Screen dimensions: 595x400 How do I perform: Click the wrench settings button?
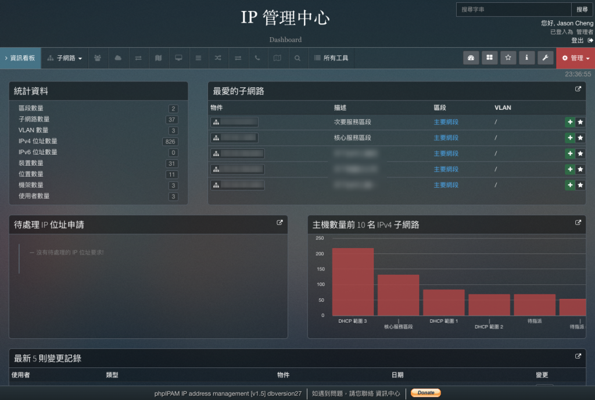pyautogui.click(x=545, y=58)
